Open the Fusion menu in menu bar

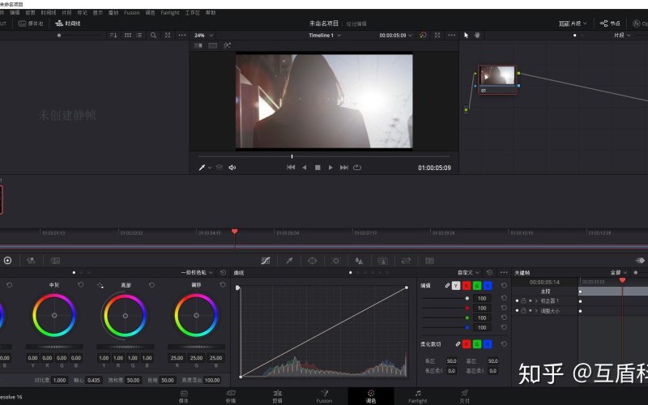(x=132, y=13)
